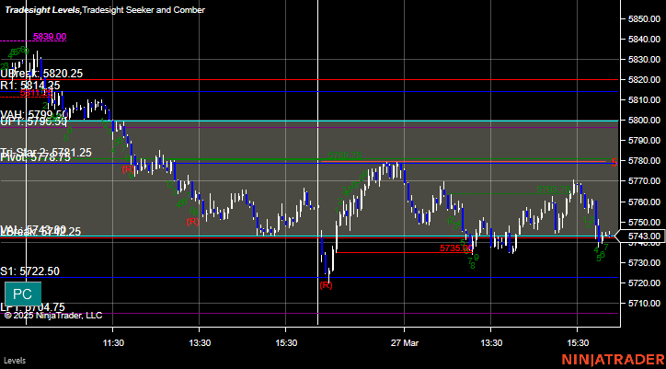The height and width of the screenshot is (369, 666).
Task: Click the red 5735.00 price label
Action: click(x=456, y=248)
